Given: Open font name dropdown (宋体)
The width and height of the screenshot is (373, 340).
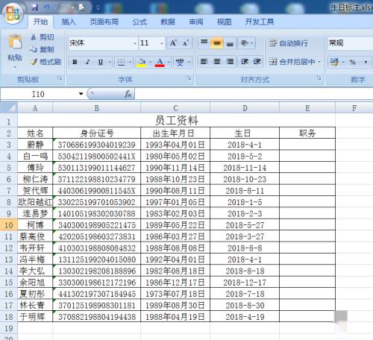Looking at the screenshot, I should tap(135, 43).
